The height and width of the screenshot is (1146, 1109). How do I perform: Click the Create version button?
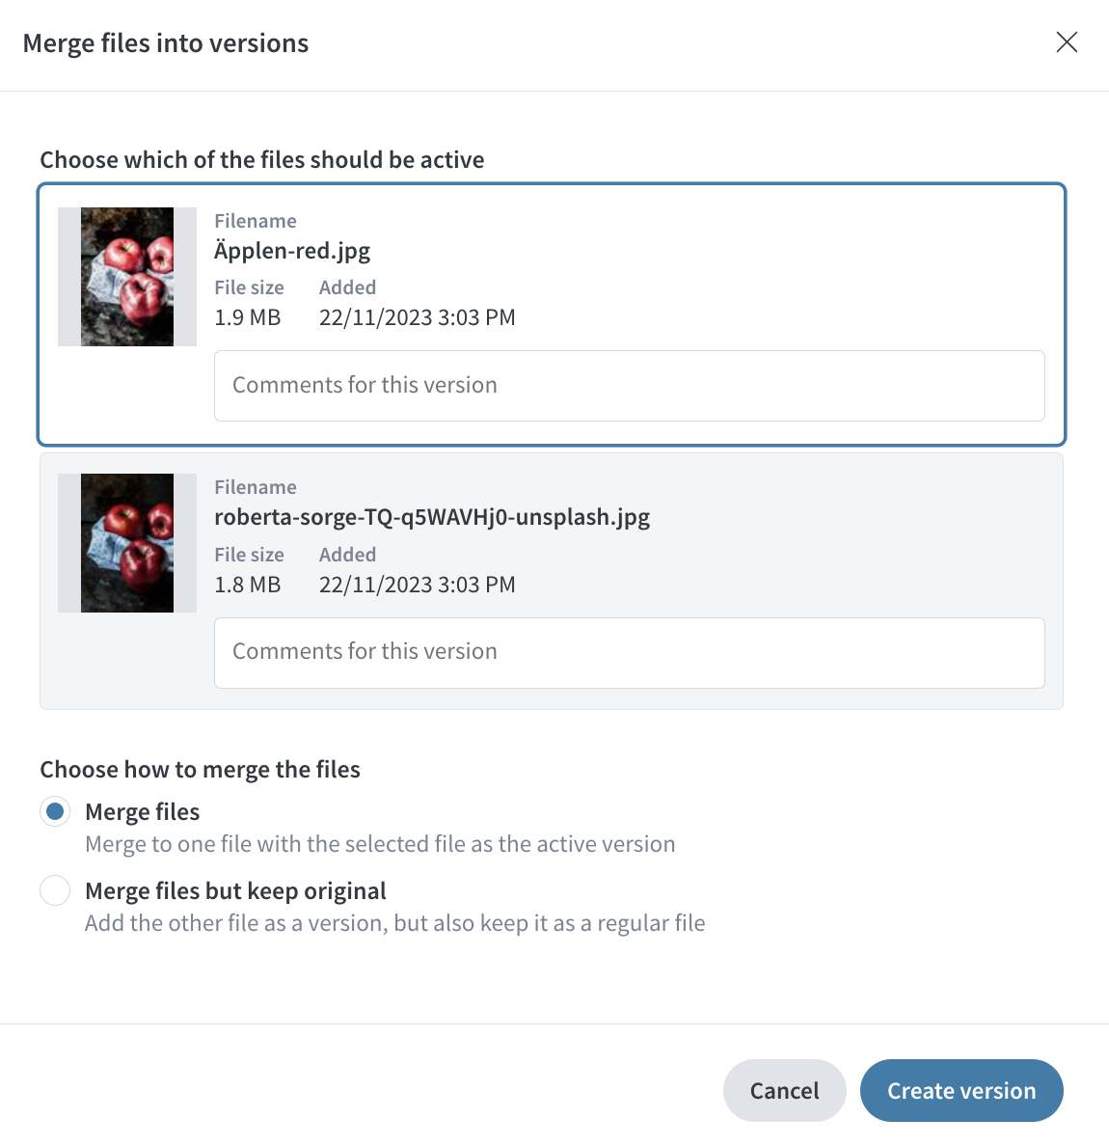[x=961, y=1090]
